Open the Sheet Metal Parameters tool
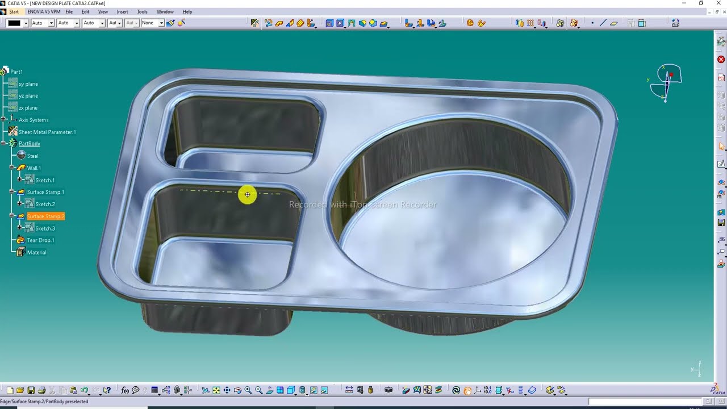 pos(255,23)
